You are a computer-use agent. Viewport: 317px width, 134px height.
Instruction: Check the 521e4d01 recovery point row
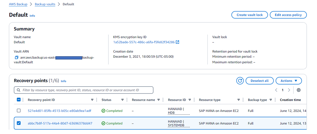click(19, 111)
